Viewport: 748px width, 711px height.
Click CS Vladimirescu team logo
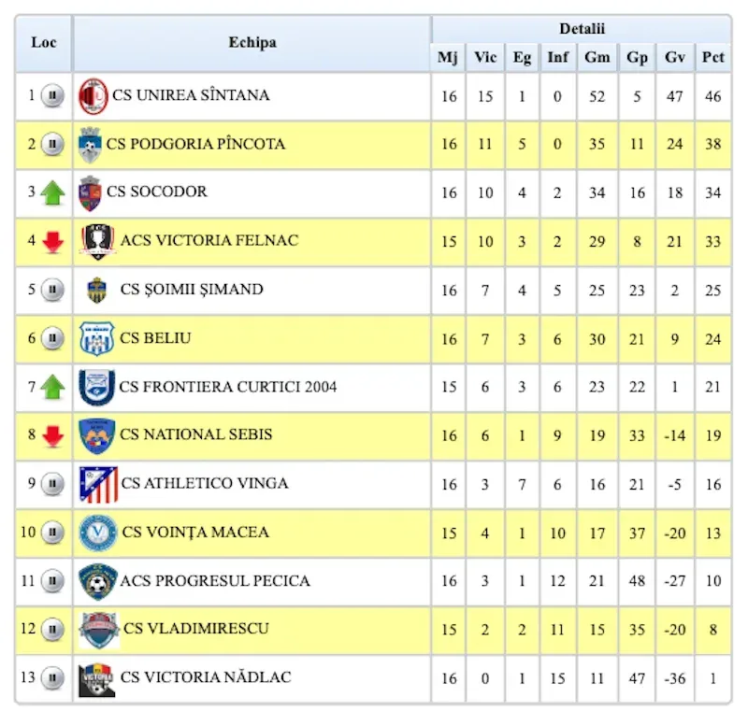click(98, 630)
